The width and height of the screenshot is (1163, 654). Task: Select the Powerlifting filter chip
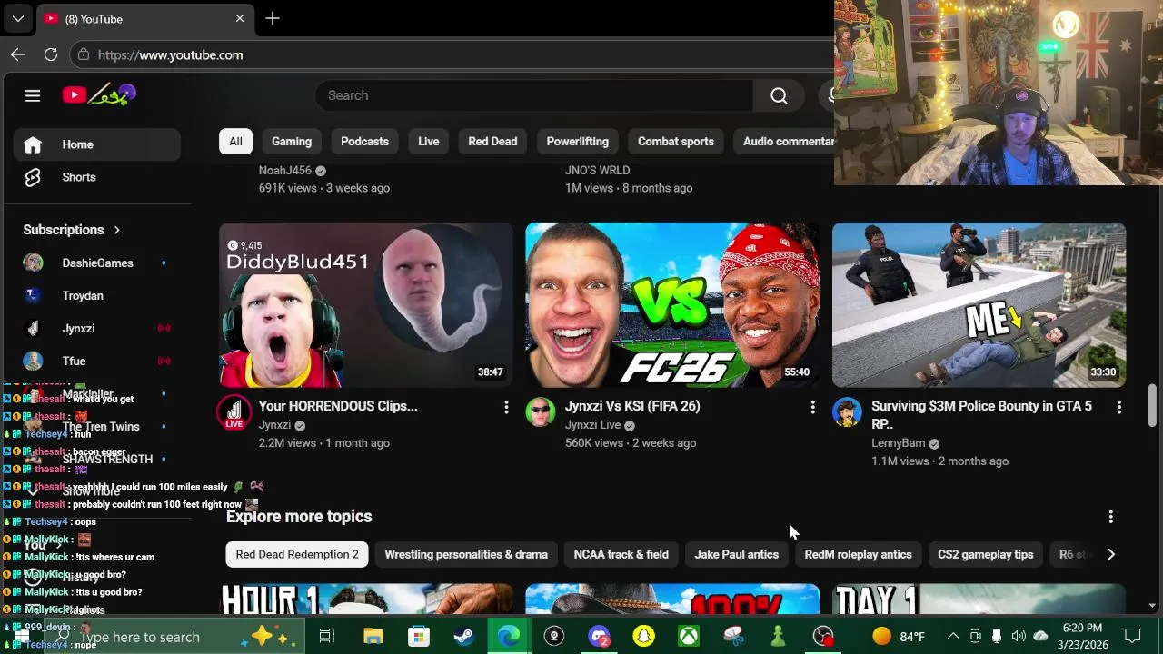coord(578,142)
